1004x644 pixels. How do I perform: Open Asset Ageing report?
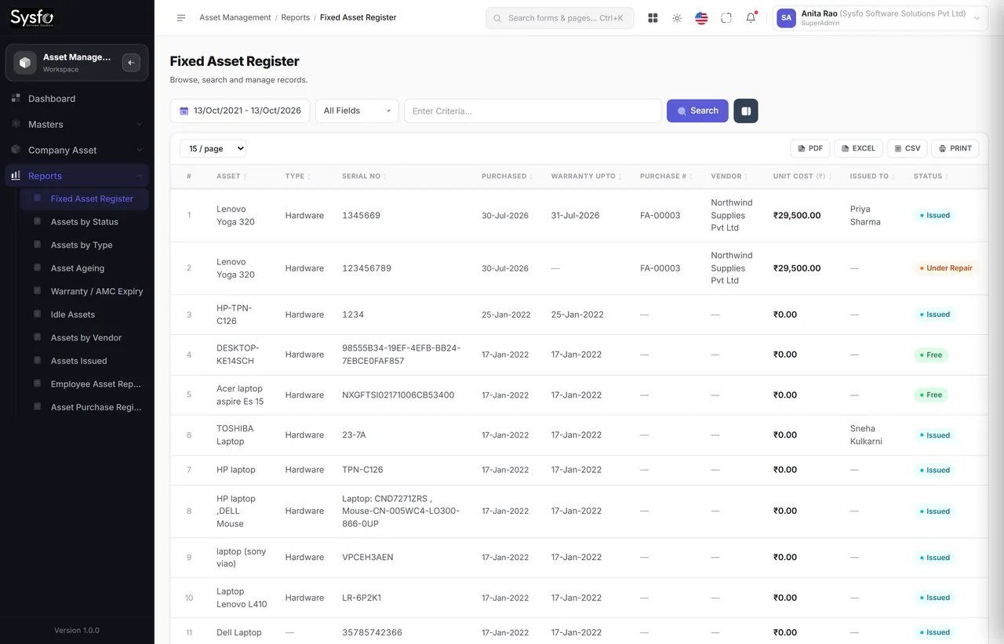(84, 268)
